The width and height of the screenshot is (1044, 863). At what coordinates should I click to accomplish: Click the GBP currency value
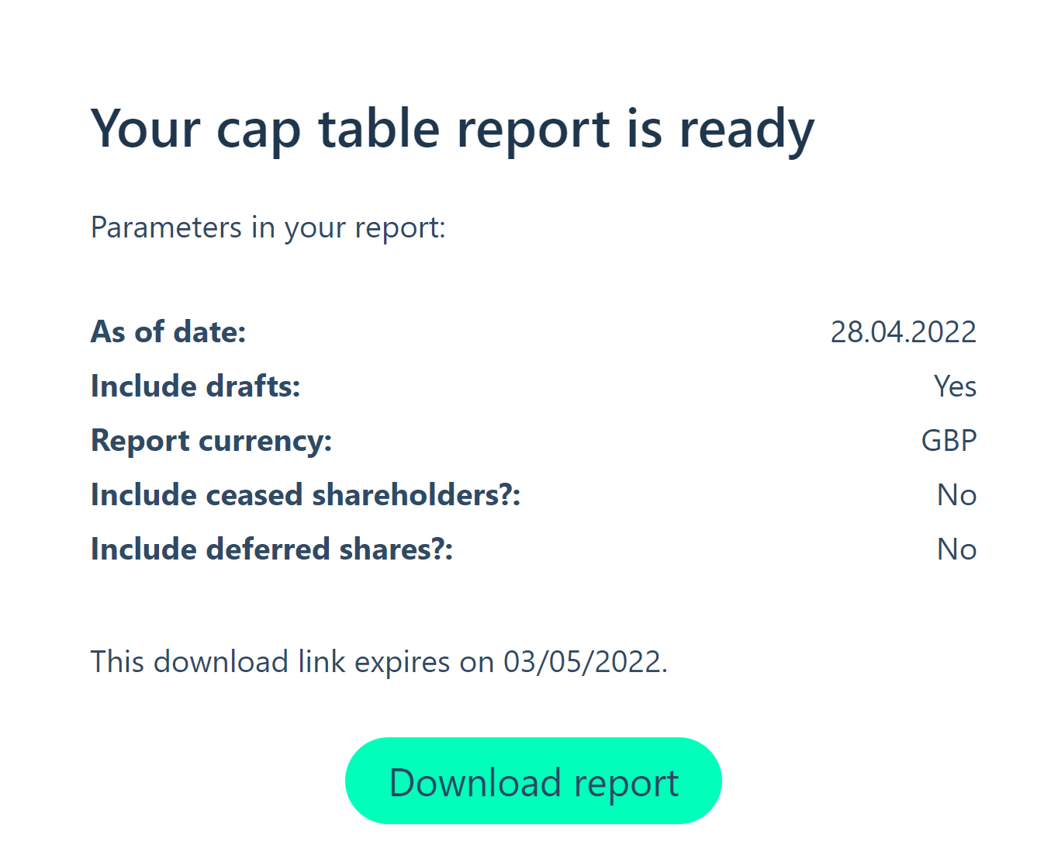[949, 441]
